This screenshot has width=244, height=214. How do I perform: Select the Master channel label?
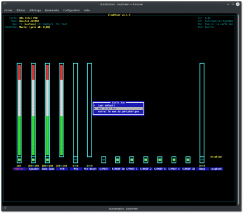(19, 169)
